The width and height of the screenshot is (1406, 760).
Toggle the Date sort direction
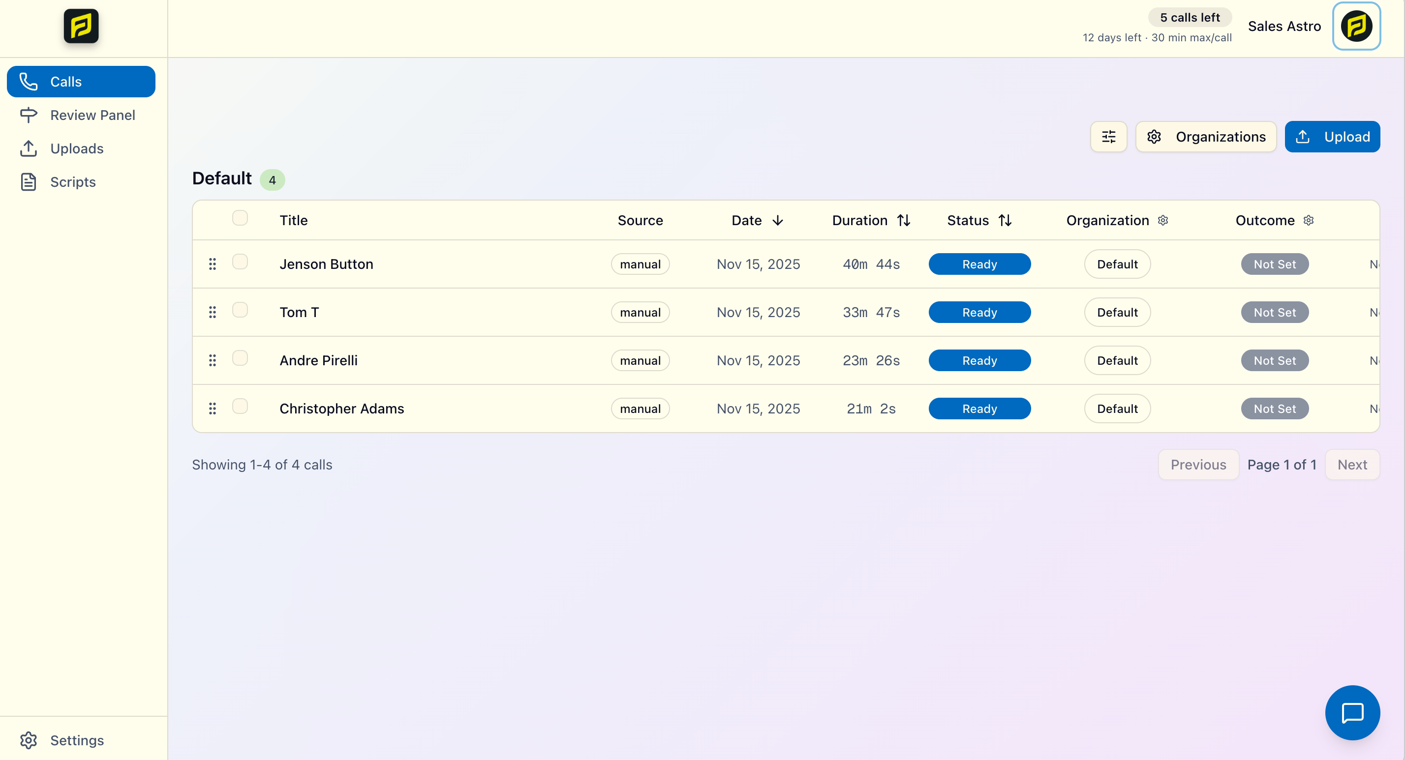coord(777,220)
